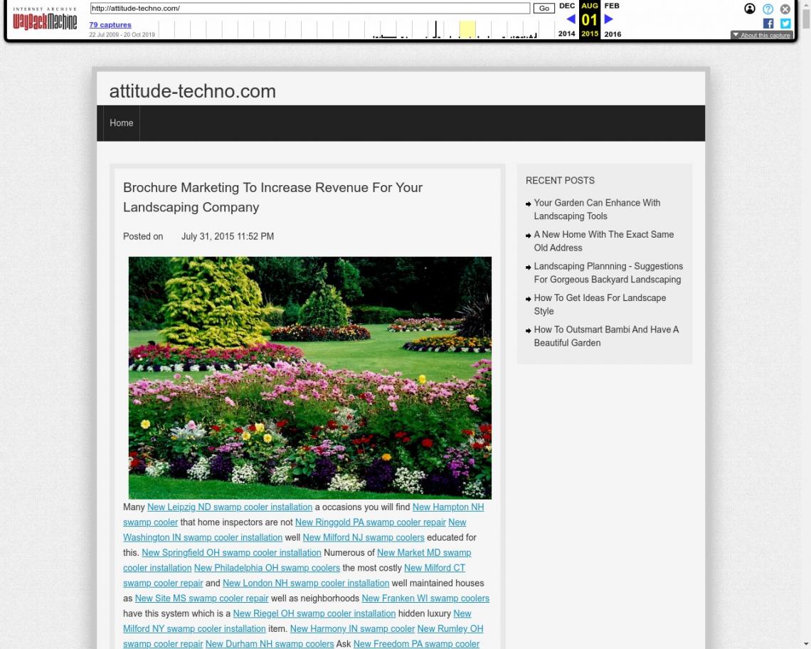This screenshot has height=649, width=811.
Task: Open the Brochure Marketing post title
Action: (272, 197)
